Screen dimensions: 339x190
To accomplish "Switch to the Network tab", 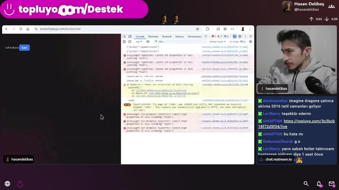I will [x=167, y=37].
